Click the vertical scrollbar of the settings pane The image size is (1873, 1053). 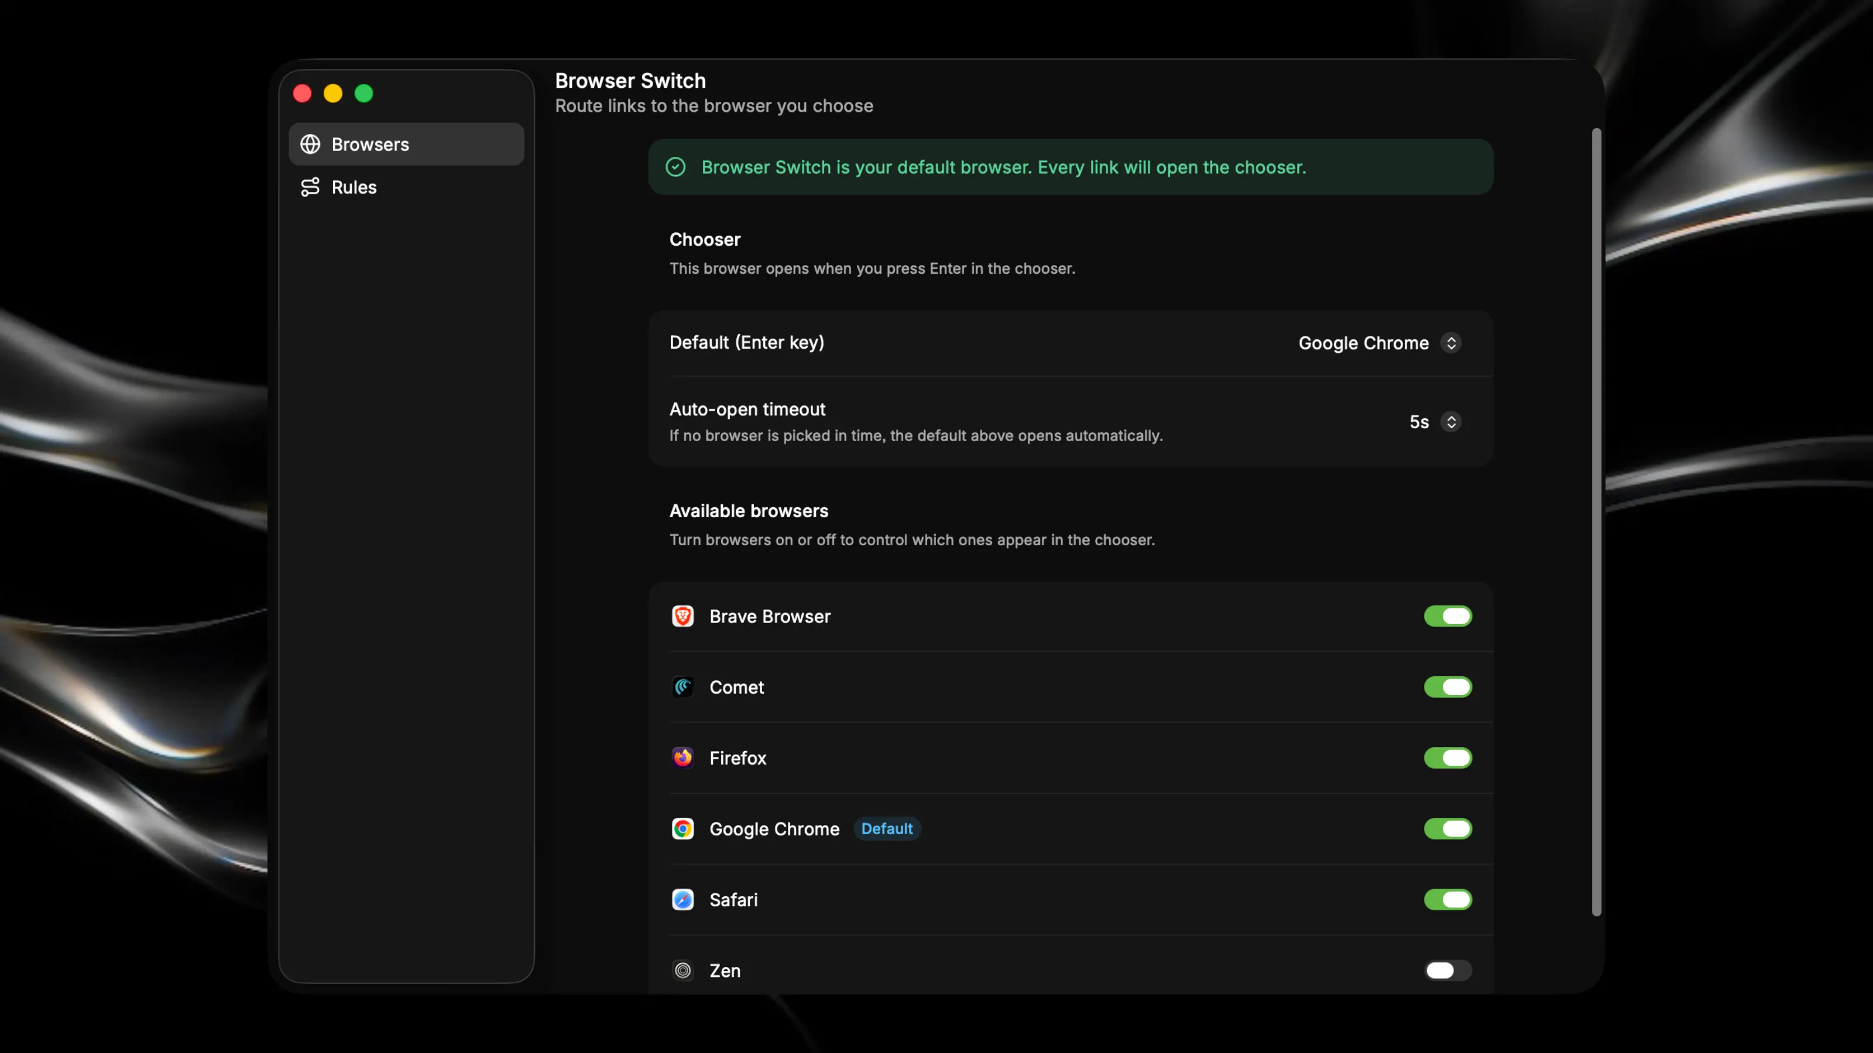tap(1596, 522)
